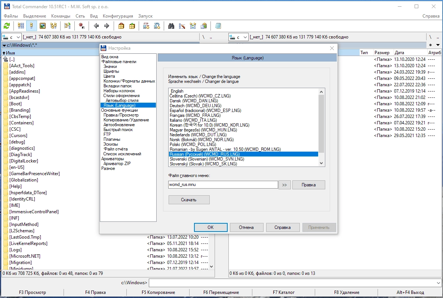Click the right panel favorites asterisk

[x=430, y=45]
